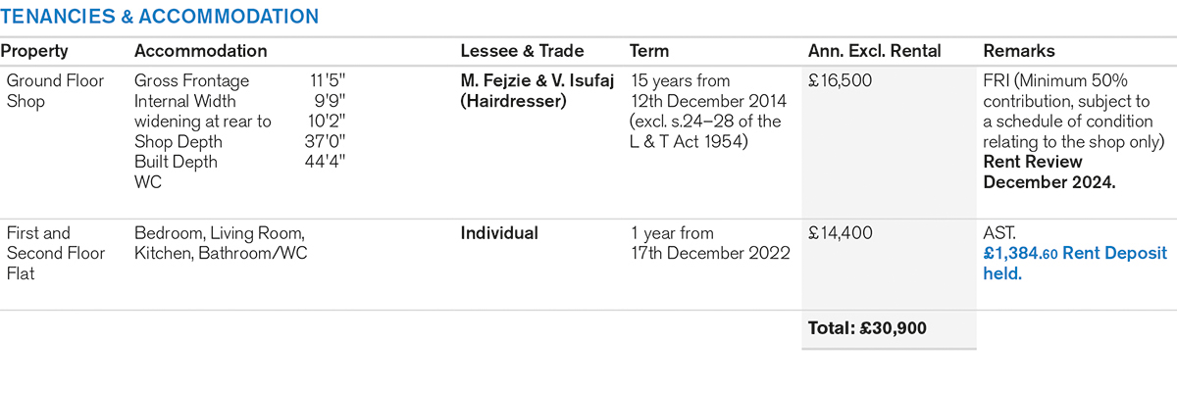1177x393 pixels.
Task: Click the 12th December 2014 term text
Action: pos(701,101)
